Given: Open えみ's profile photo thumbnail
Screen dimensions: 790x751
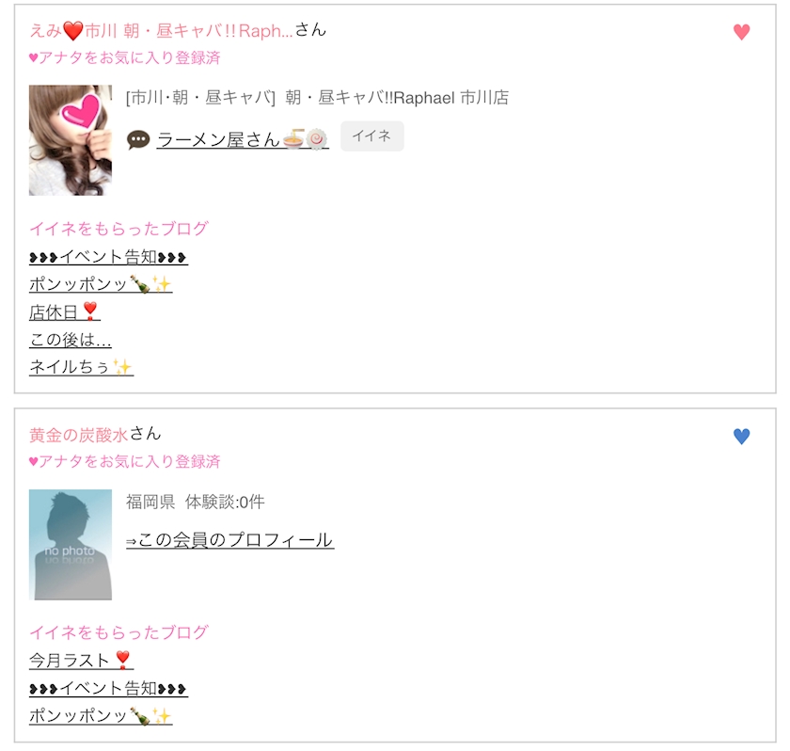Looking at the screenshot, I should coord(71,140).
